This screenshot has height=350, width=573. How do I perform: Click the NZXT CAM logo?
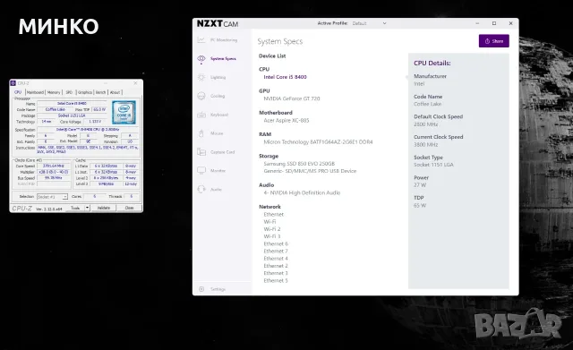click(218, 24)
